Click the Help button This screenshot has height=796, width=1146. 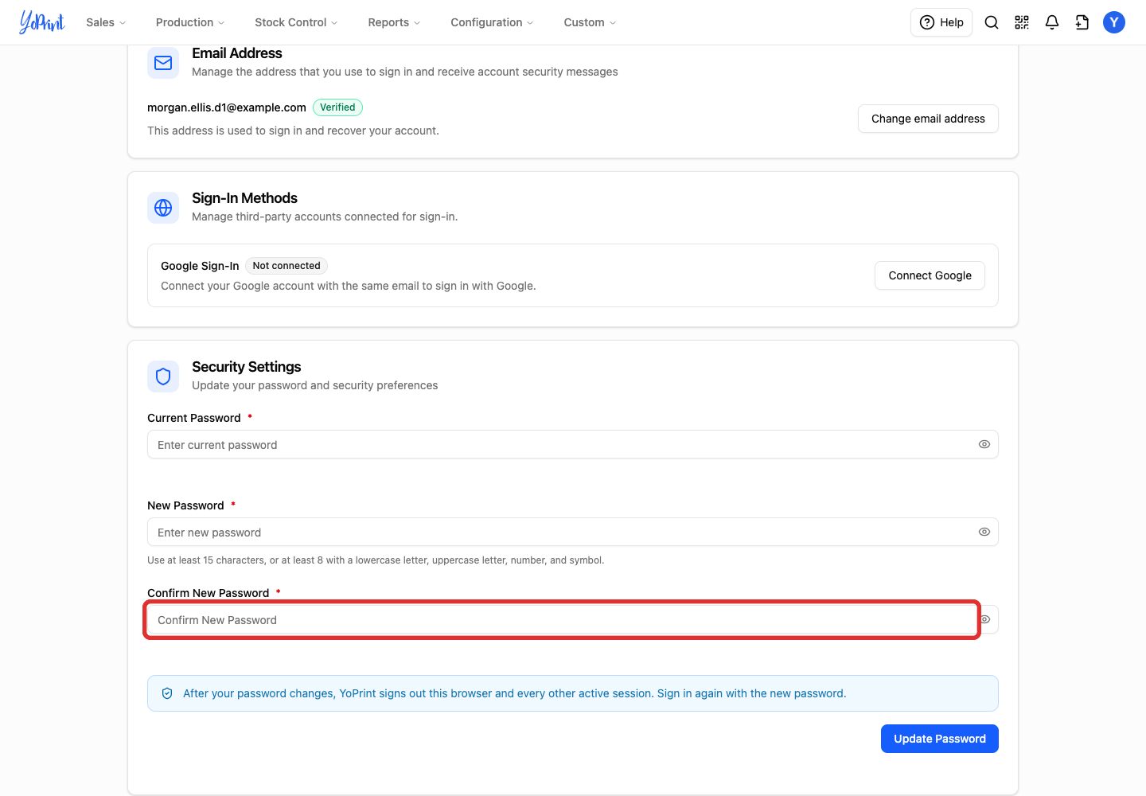point(941,22)
